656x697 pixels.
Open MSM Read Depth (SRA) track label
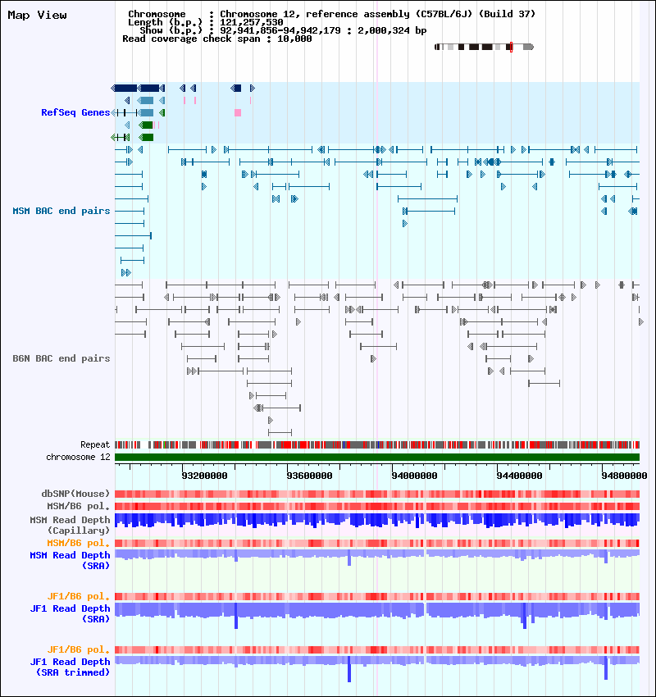coord(70,560)
